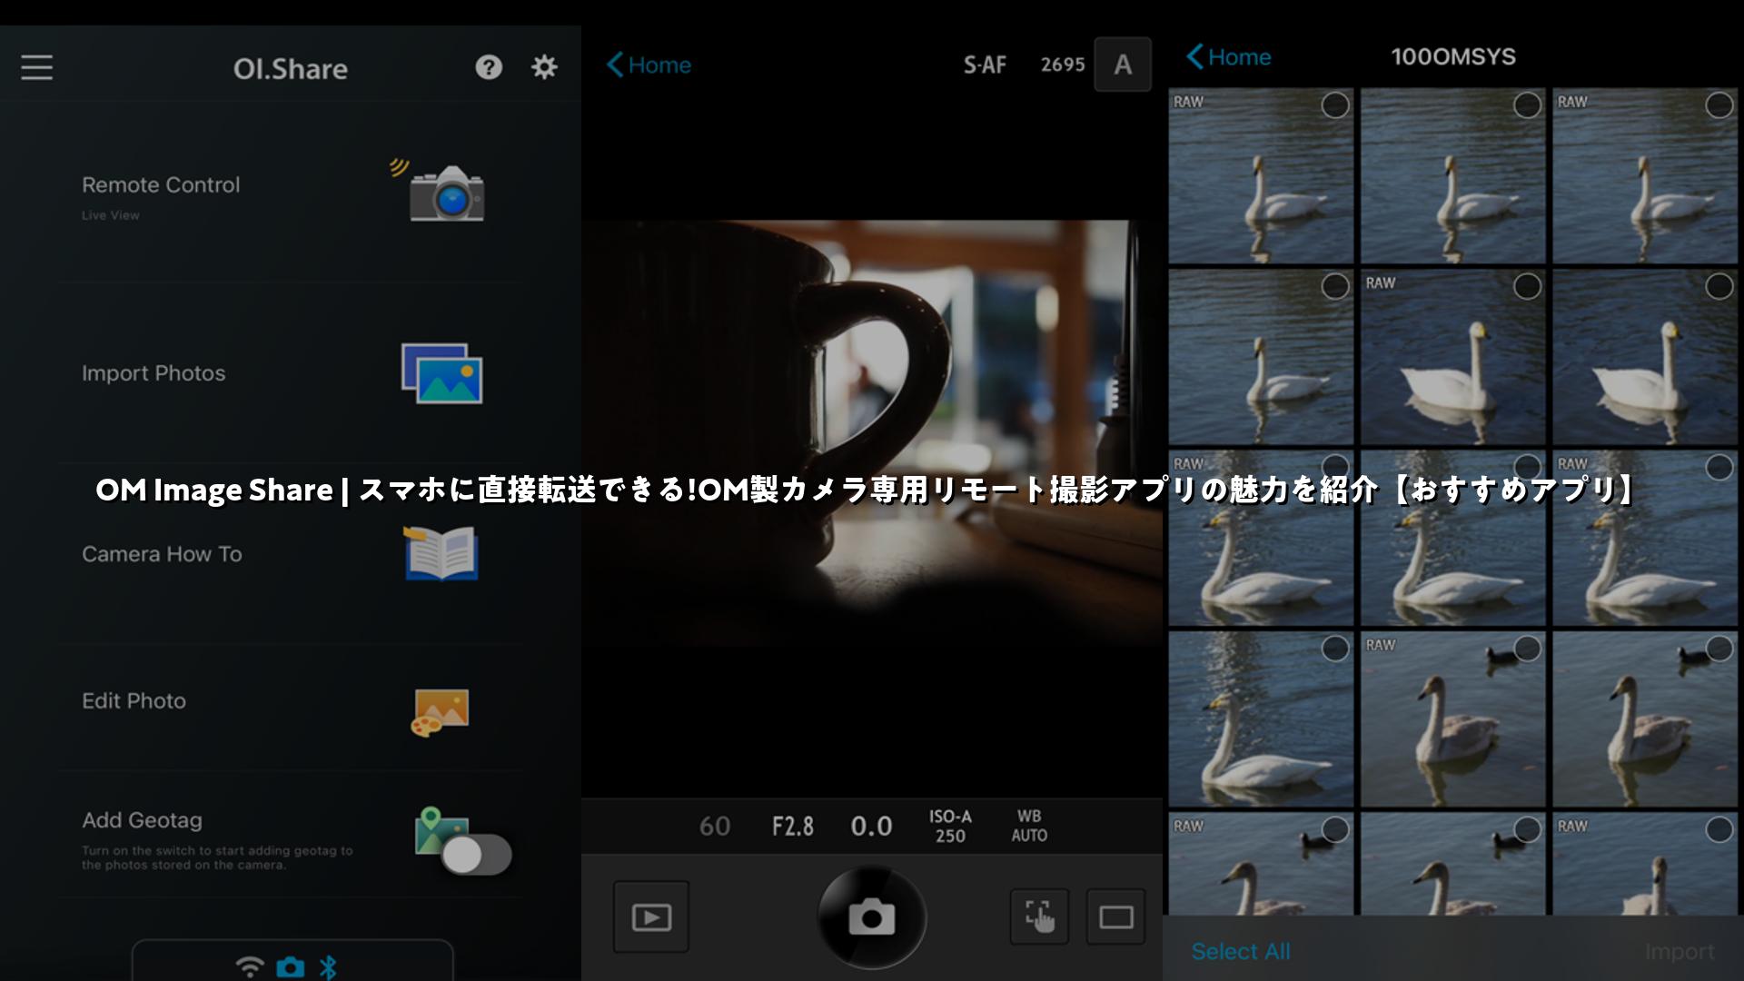Tap the Live View subtitle text
This screenshot has height=981, width=1744.
111,215
